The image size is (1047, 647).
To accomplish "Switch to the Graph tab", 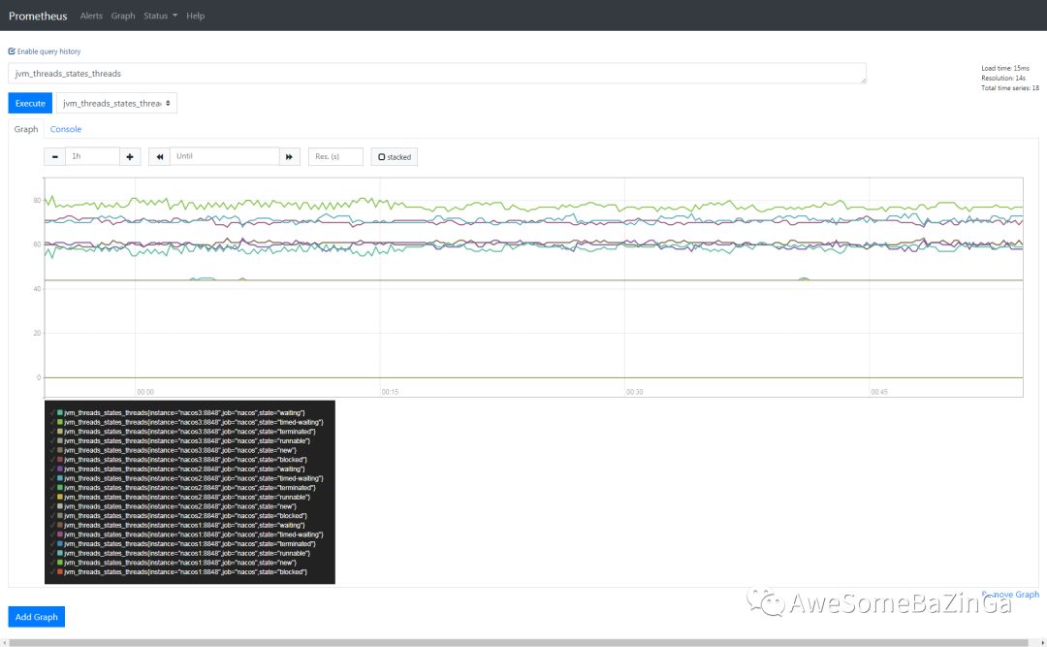I will (26, 129).
